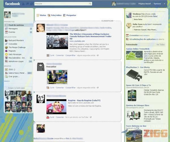
Task: Click Criar grupo...
Action: click(x=14, y=76)
